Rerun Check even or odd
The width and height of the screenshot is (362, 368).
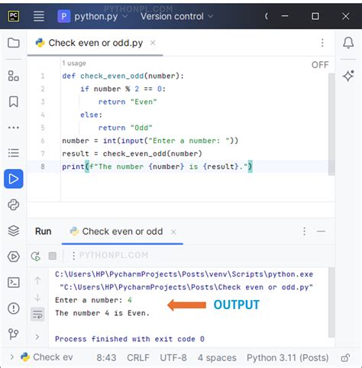click(36, 256)
